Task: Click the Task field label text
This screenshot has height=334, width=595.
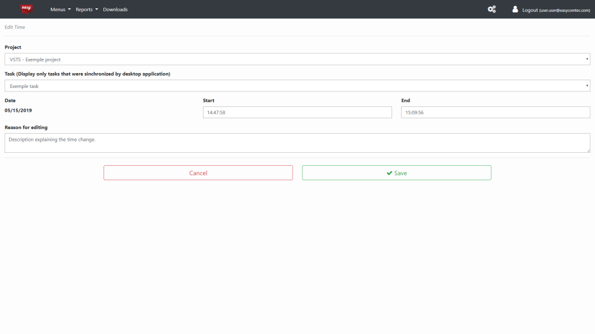Action: pyautogui.click(x=87, y=74)
